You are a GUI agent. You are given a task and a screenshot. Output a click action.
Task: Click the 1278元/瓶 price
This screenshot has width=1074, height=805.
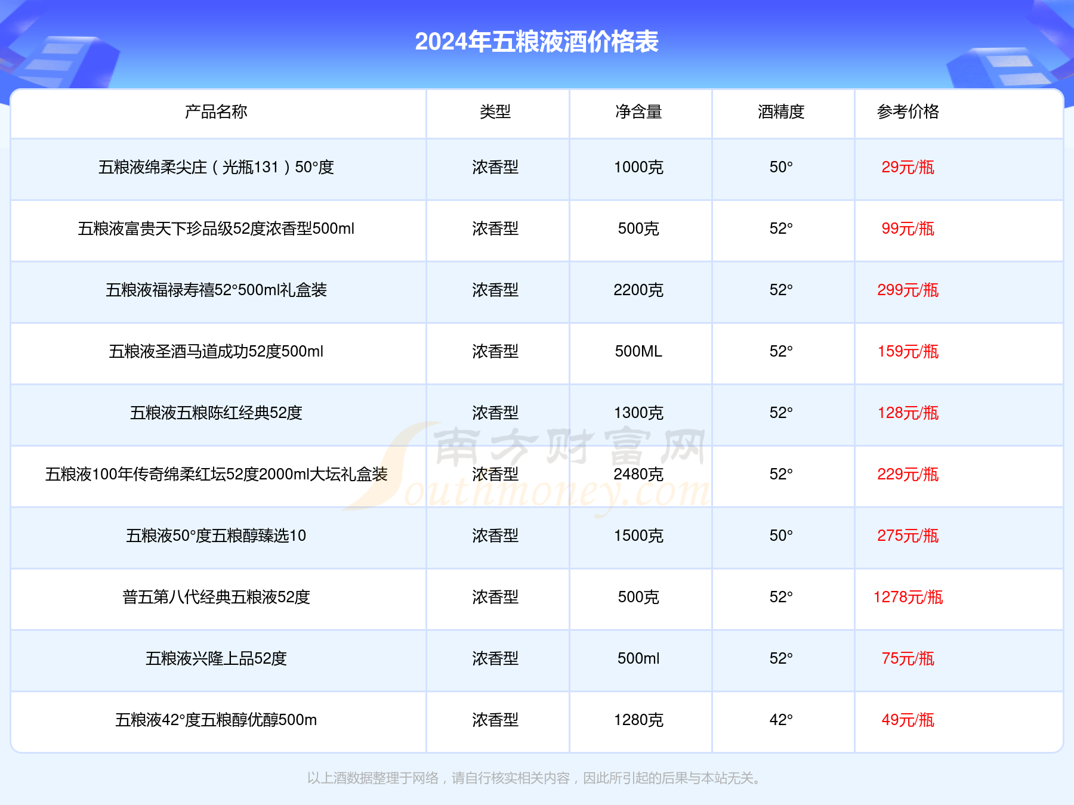(908, 597)
